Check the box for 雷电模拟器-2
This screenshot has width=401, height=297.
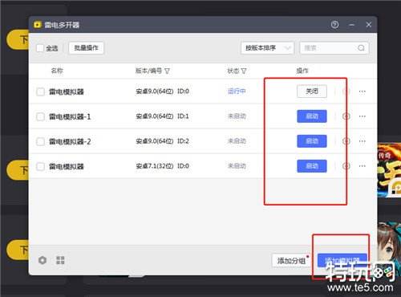pyautogui.click(x=40, y=141)
